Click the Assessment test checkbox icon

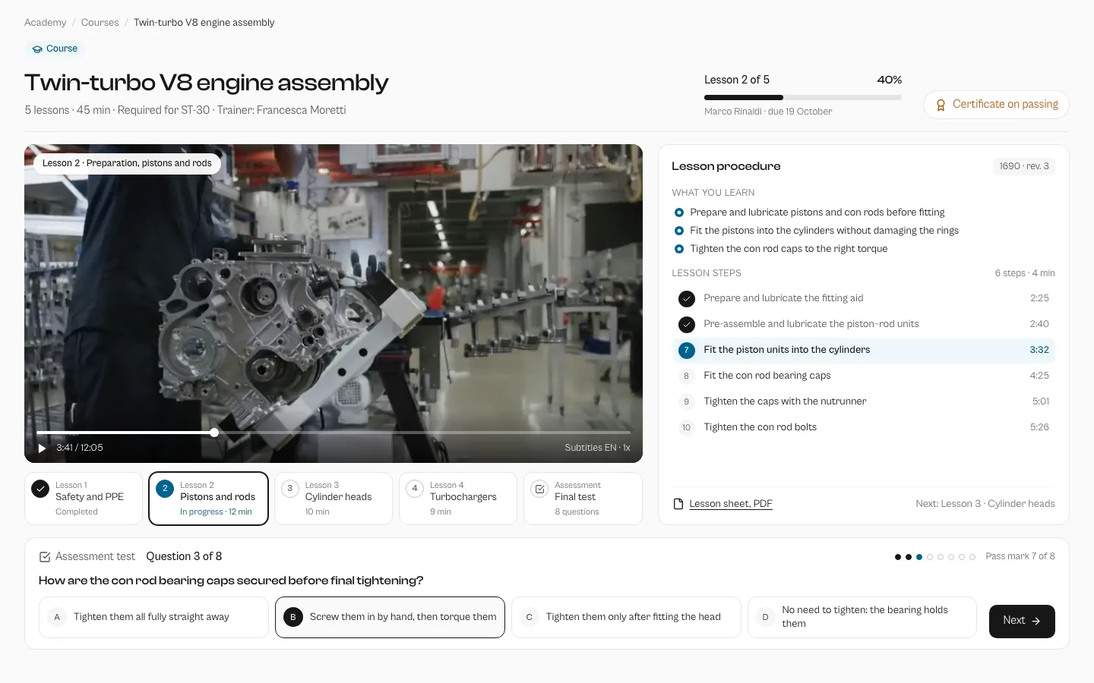(45, 557)
